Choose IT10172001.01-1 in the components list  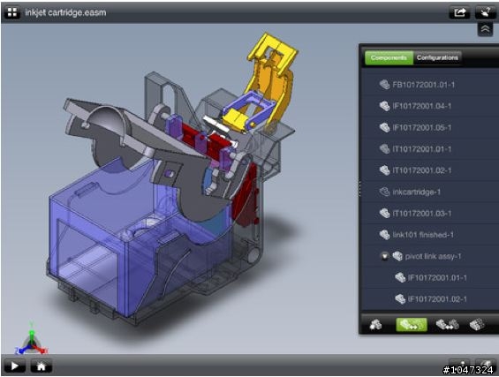pos(431,149)
